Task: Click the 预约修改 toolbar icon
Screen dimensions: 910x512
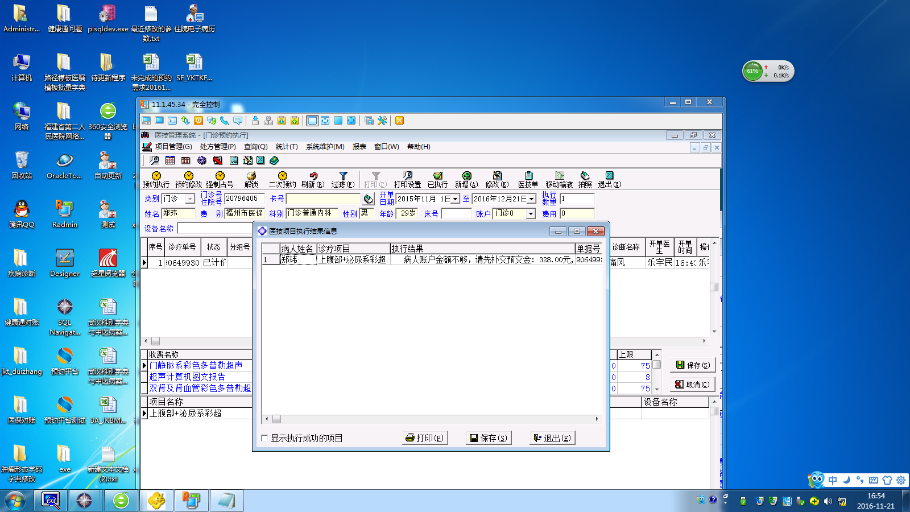Action: coord(188,180)
